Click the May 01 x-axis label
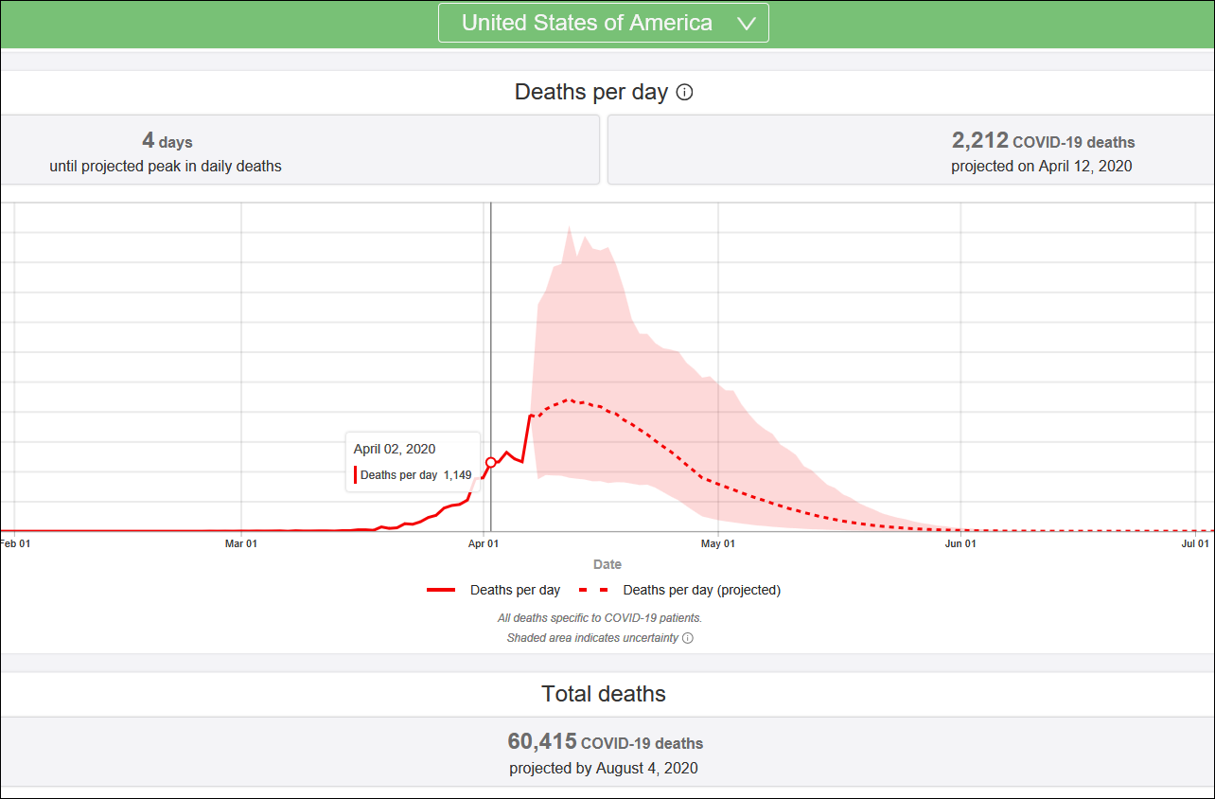This screenshot has height=799, width=1215. [x=717, y=543]
